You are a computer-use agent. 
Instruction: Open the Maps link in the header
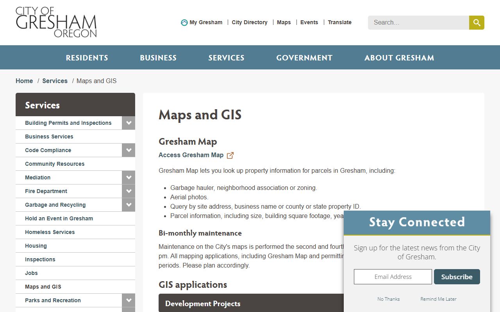tap(284, 22)
